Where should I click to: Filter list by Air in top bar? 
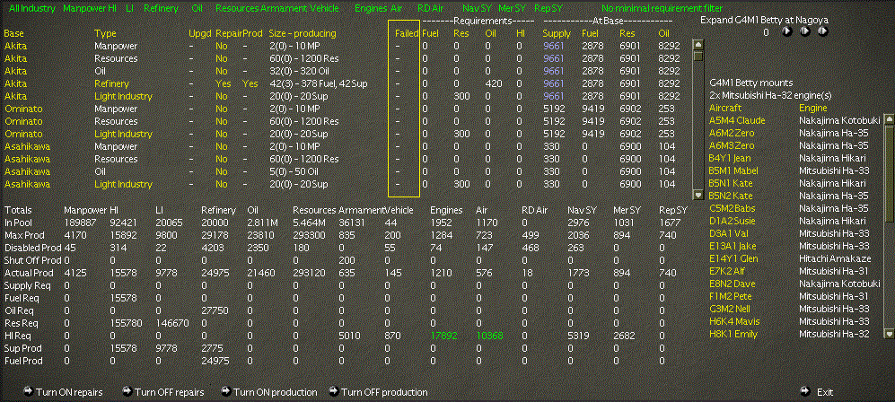pyautogui.click(x=397, y=9)
